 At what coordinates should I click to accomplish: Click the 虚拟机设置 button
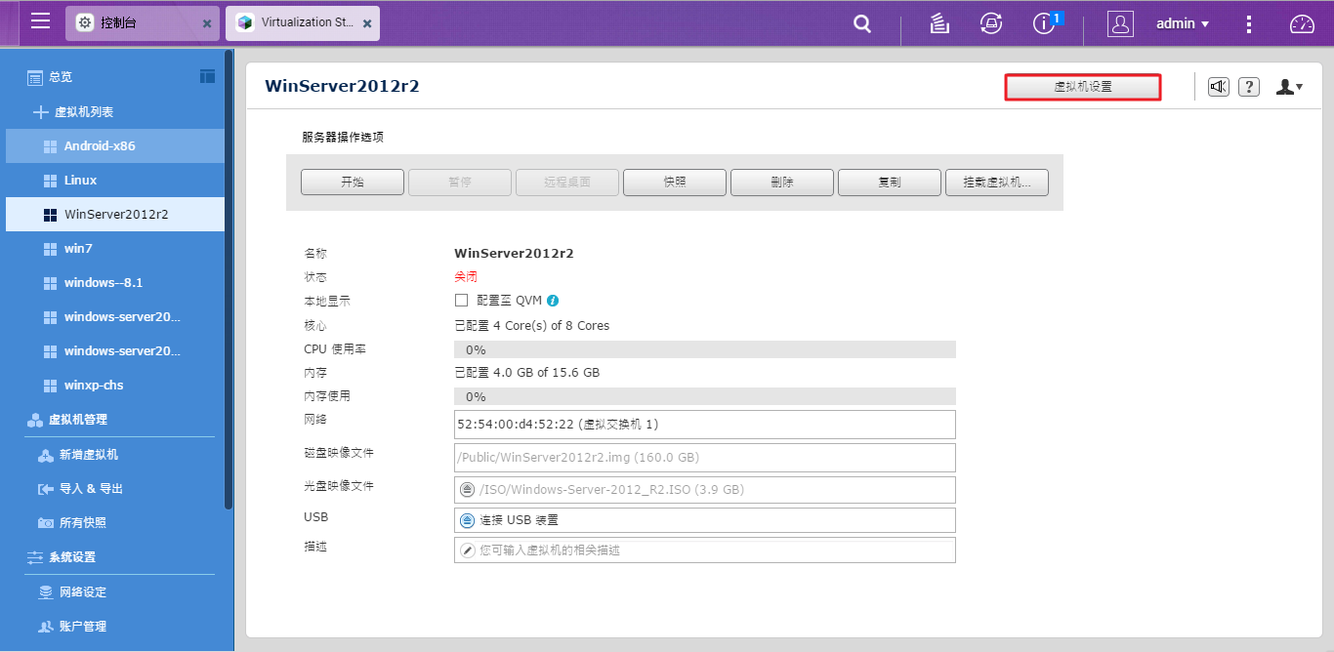pos(1083,87)
